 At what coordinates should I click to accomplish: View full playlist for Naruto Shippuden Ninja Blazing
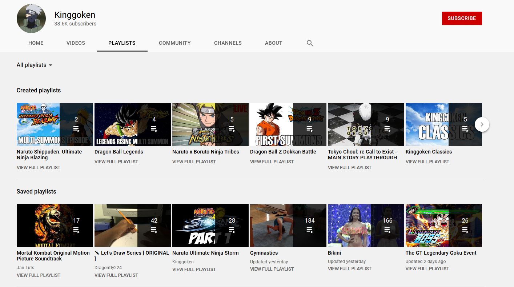coord(39,168)
